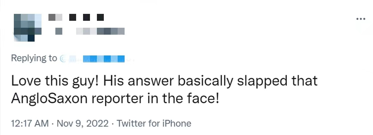373x135 pixels.
Task: Click the blurred profile avatar picture
Action: pyautogui.click(x=28, y=28)
